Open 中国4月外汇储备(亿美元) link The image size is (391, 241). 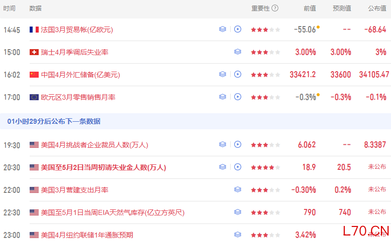[80, 75]
